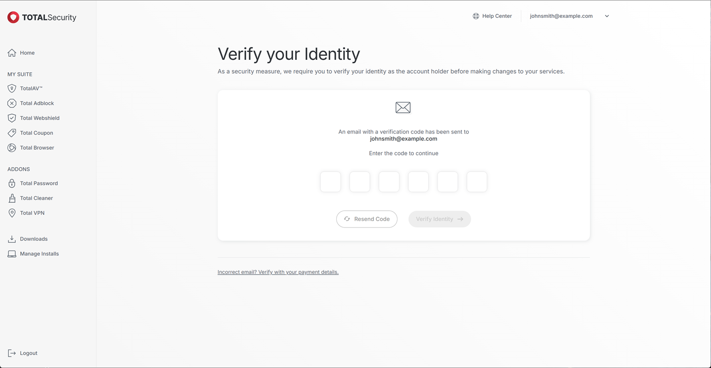Image resolution: width=711 pixels, height=368 pixels.
Task: Go to Downloads in the sidebar
Action: coord(34,239)
